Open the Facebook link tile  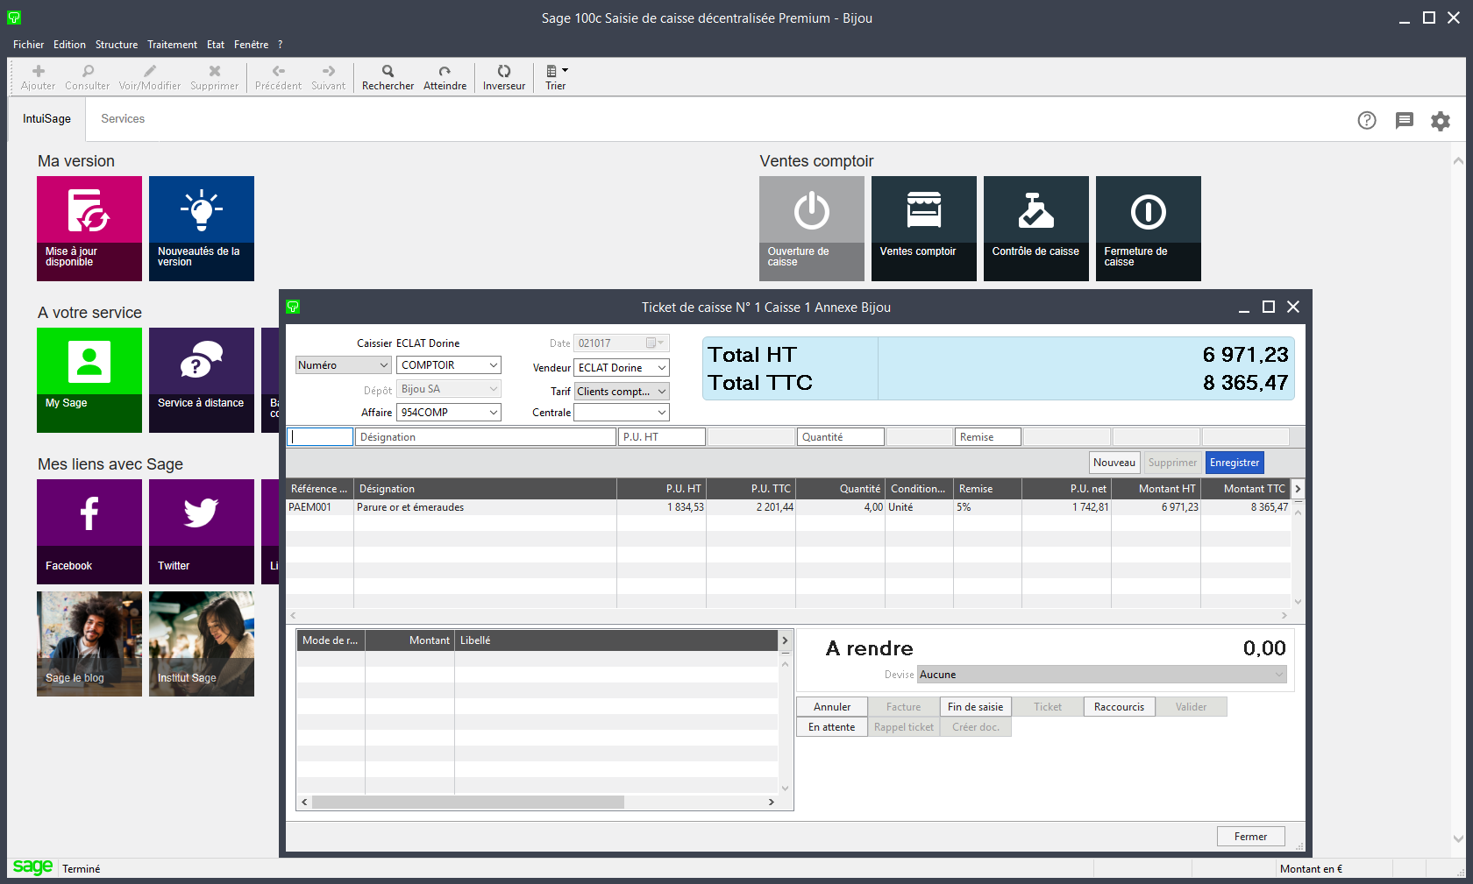coord(89,532)
